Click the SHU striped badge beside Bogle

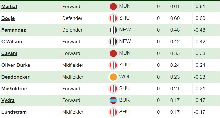point(113,18)
